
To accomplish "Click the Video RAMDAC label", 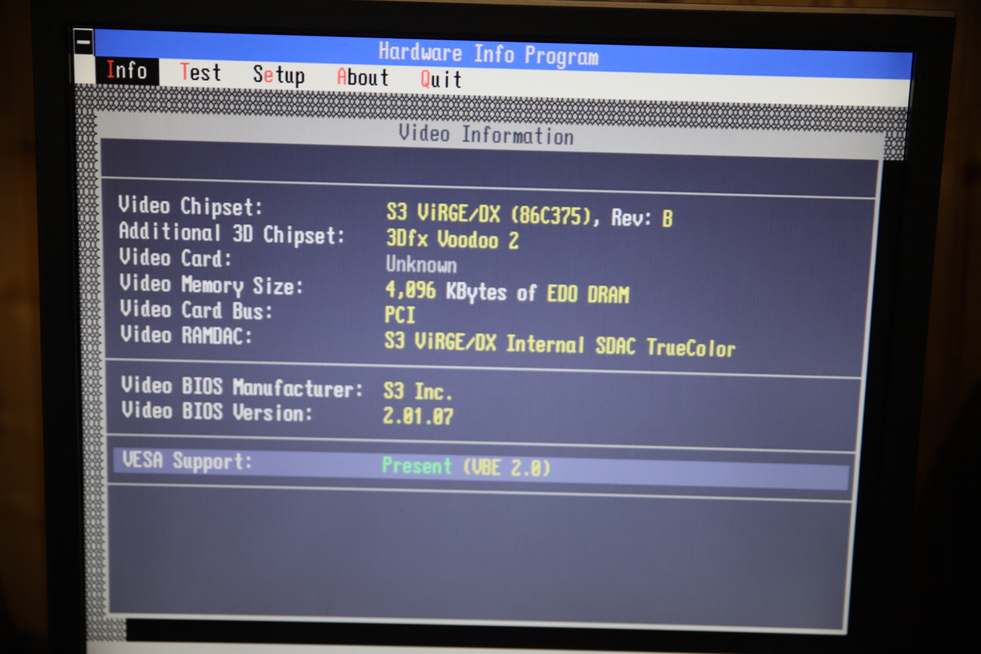I will tap(186, 335).
